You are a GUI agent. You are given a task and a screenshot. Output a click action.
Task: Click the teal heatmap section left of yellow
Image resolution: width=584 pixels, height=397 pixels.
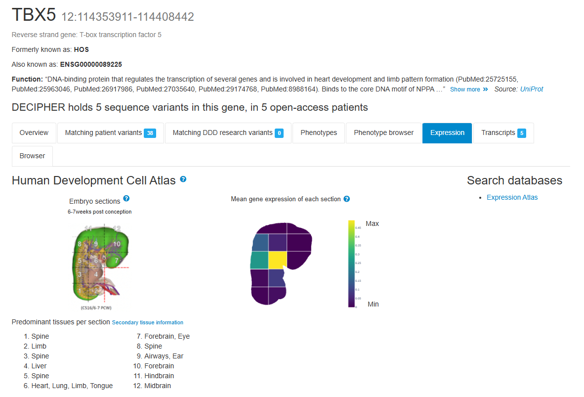[x=259, y=260]
